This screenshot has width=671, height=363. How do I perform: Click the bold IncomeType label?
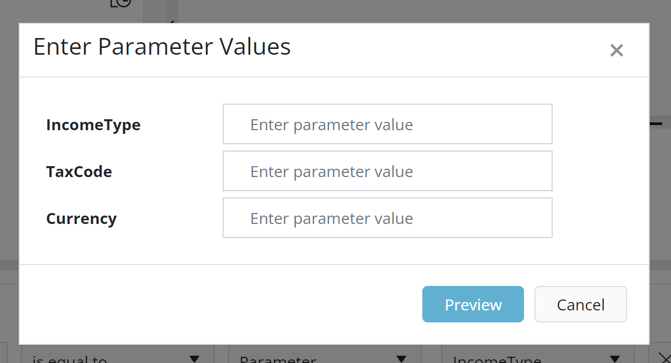point(93,125)
